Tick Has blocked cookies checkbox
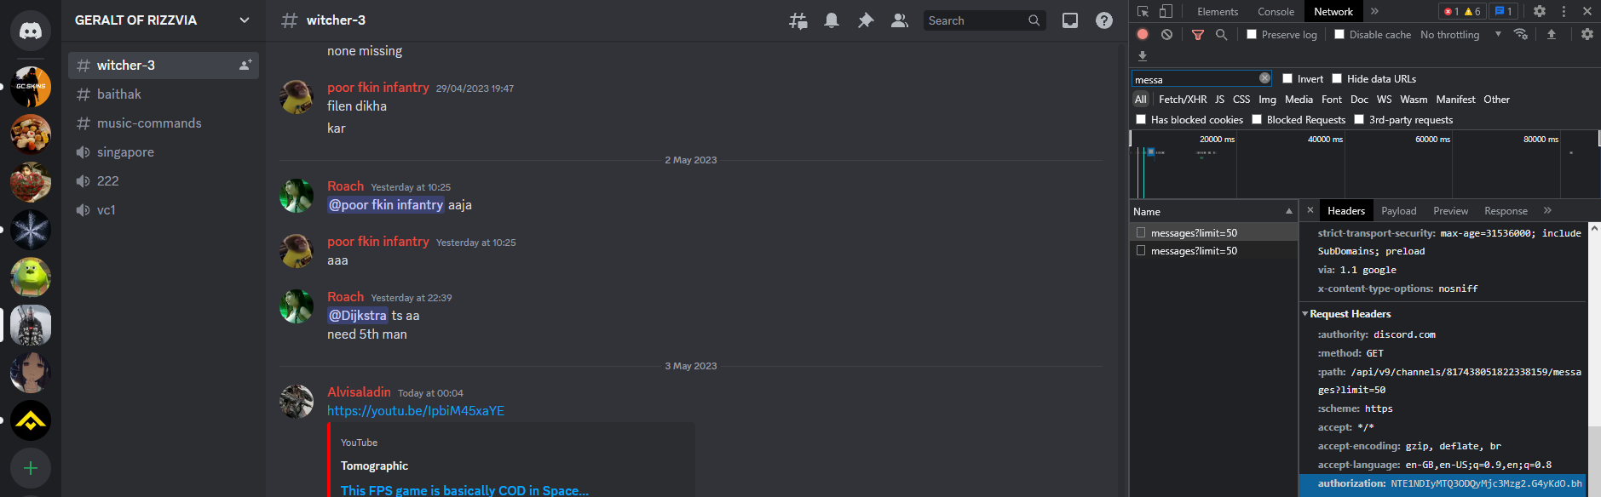This screenshot has height=497, width=1601. [x=1141, y=119]
